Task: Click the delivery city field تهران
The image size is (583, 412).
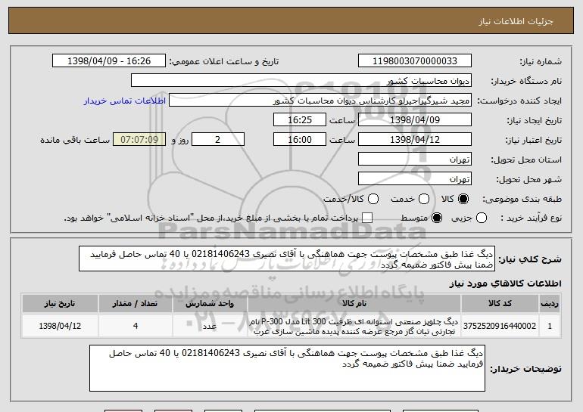Action: (415, 179)
